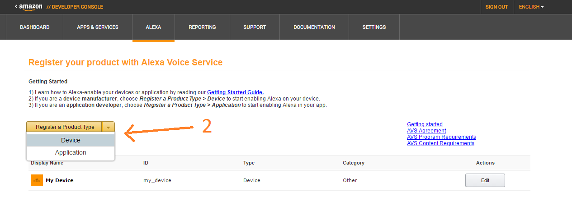Open the Getting Started Guide link

tap(235, 92)
